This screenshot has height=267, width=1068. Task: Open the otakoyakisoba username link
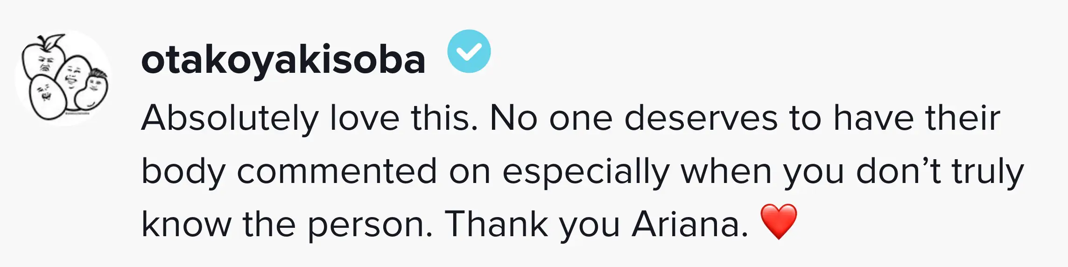click(x=283, y=61)
